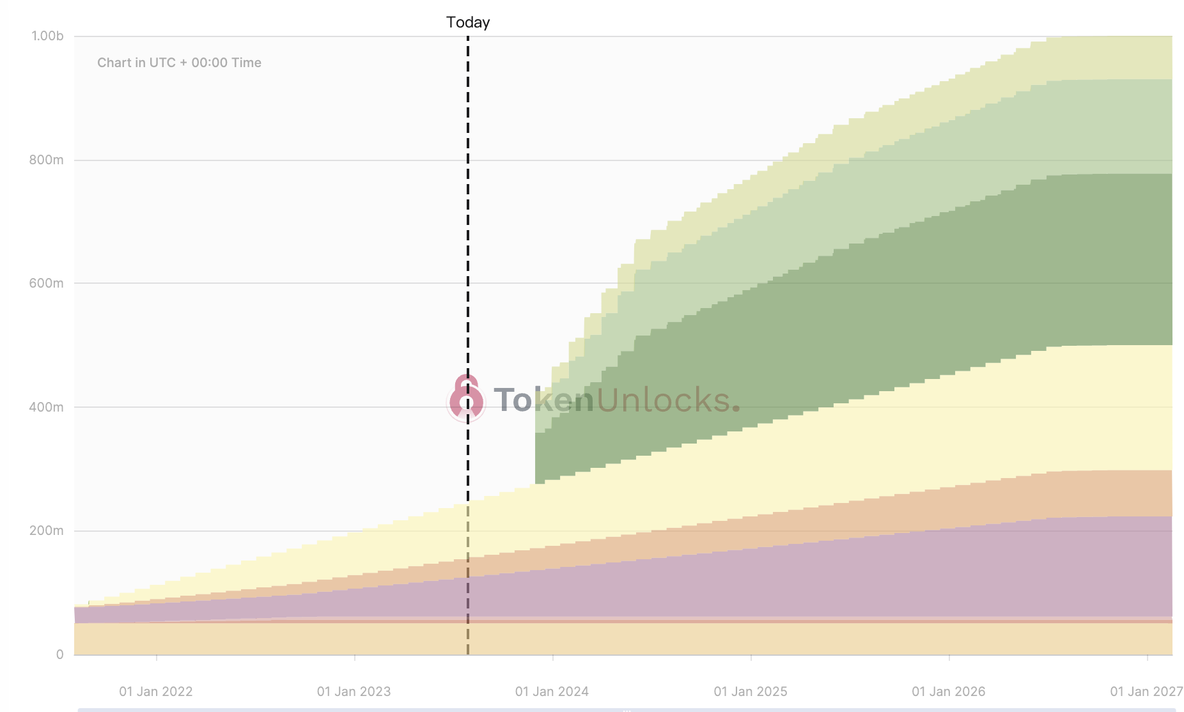Click the thin red stripe band
Viewport: 1184px width, 712px height.
click(623, 621)
